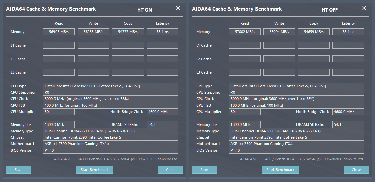
Task: Select Memory Read value 56905 MB/s
Action: click(x=59, y=32)
